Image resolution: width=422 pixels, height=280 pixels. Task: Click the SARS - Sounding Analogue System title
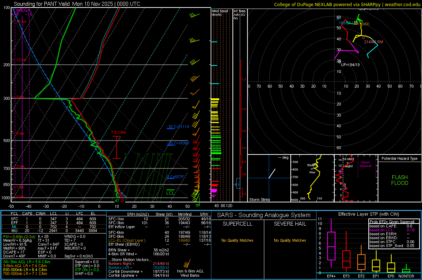[264, 215]
